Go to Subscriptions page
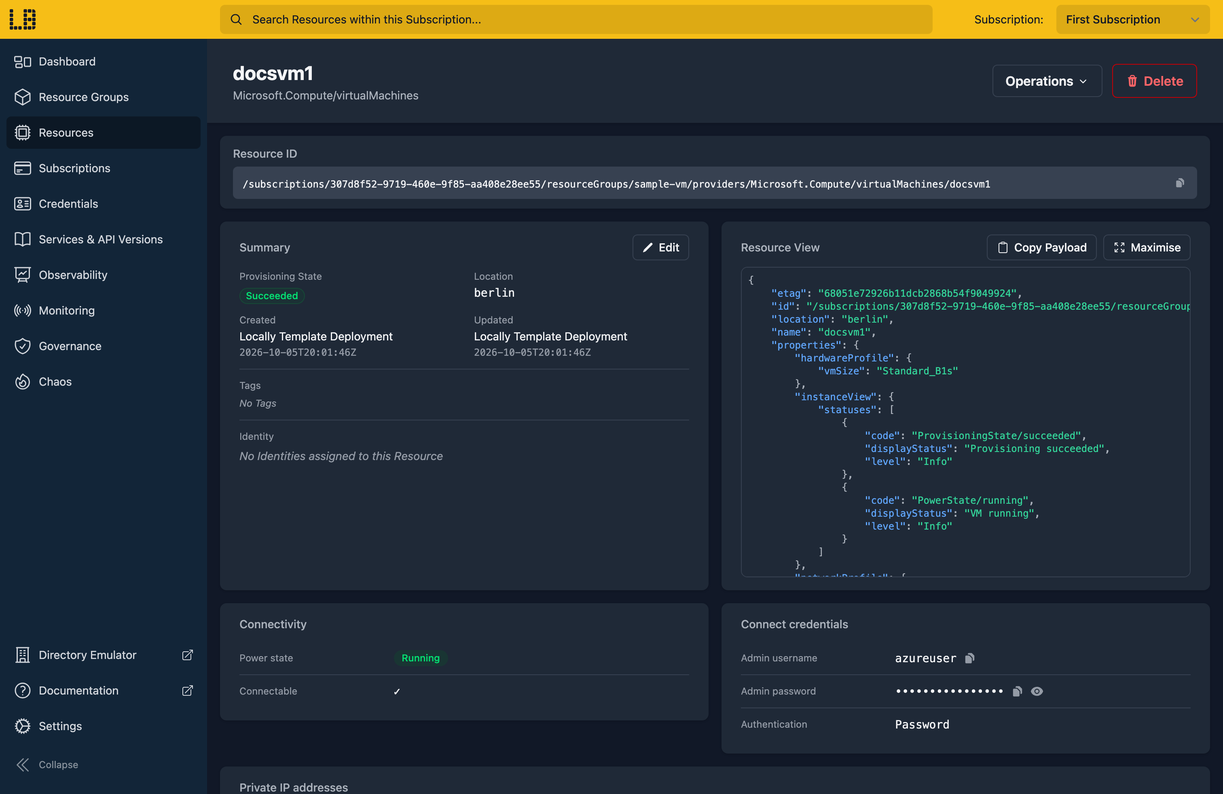 pos(103,168)
